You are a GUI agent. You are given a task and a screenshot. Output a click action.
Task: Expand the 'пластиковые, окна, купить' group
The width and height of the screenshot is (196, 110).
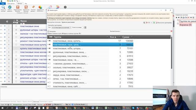click(x=48, y=41)
